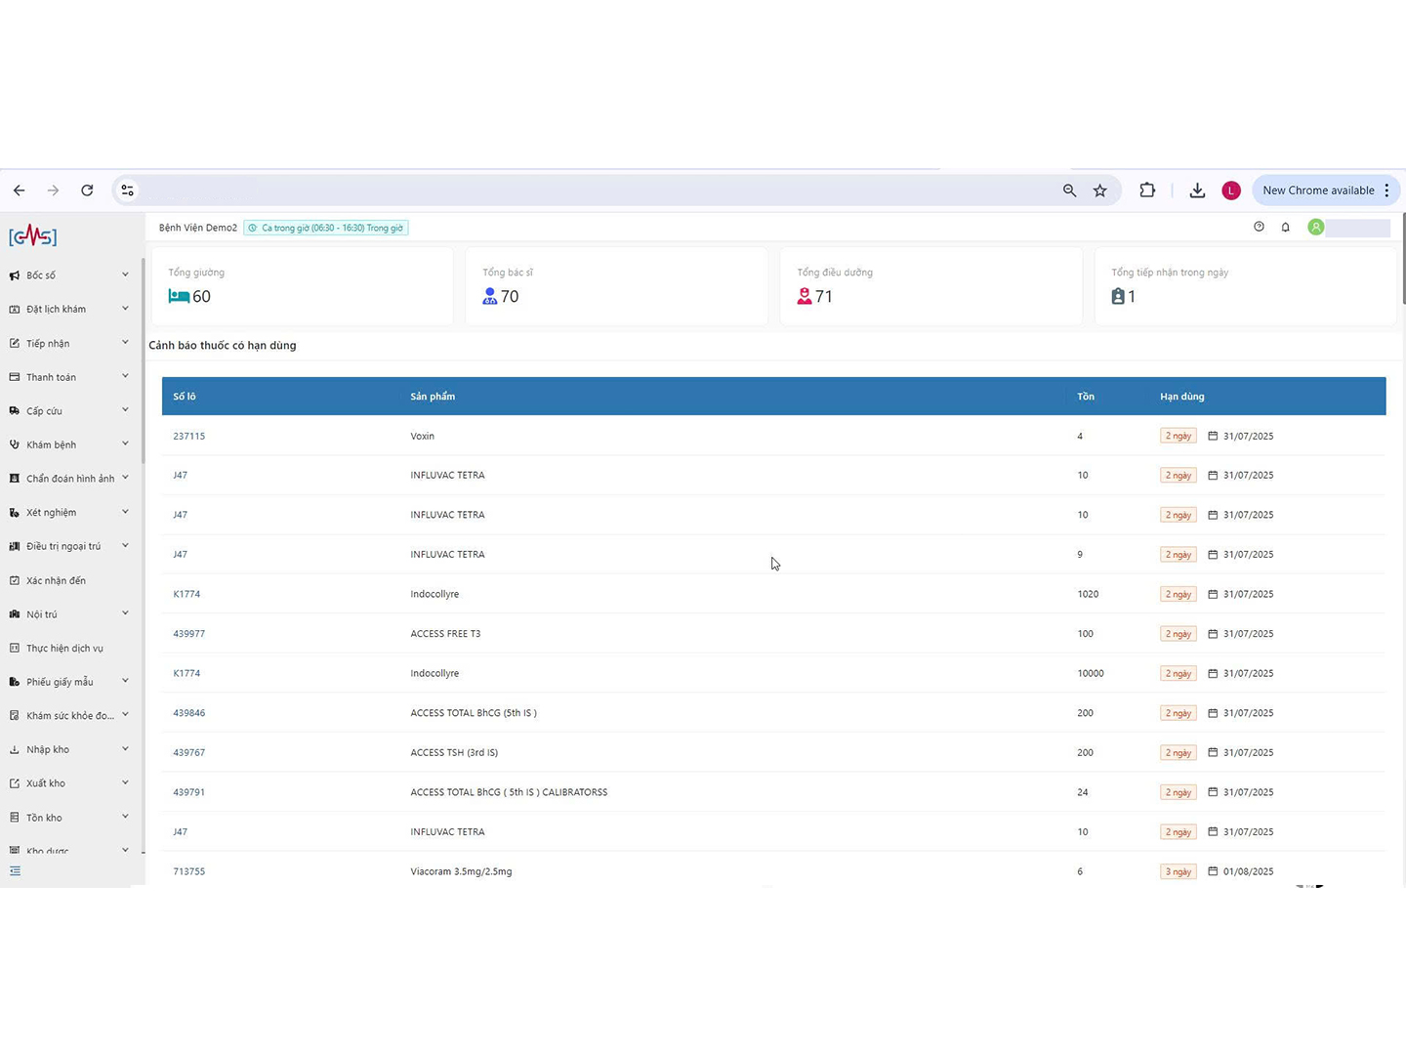Open the browser extensions puzzle icon
The height and width of the screenshot is (1055, 1406).
[1147, 190]
